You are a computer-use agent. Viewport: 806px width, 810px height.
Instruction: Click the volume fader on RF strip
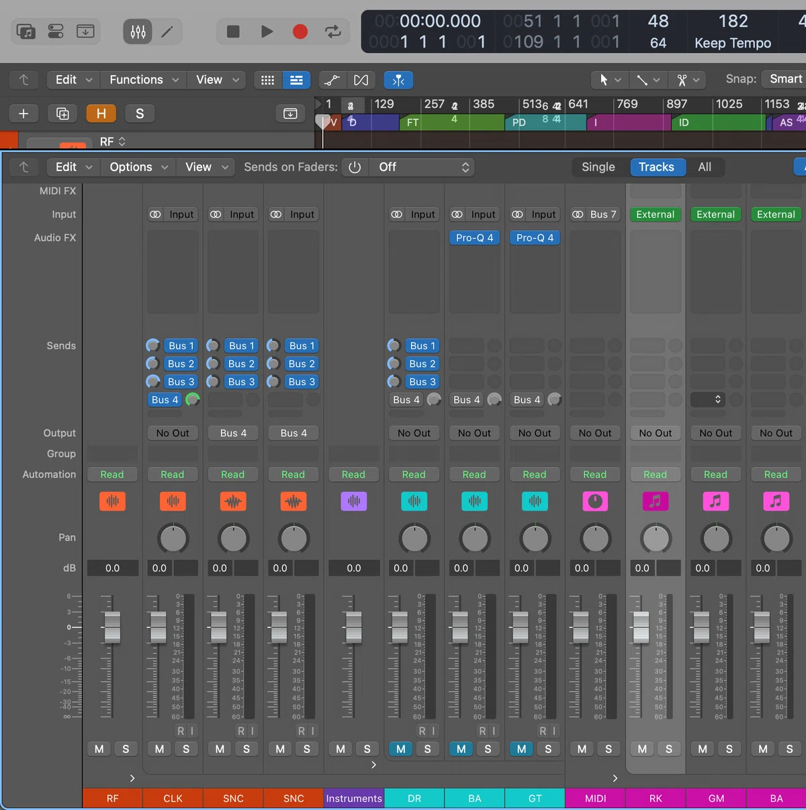coord(112,627)
